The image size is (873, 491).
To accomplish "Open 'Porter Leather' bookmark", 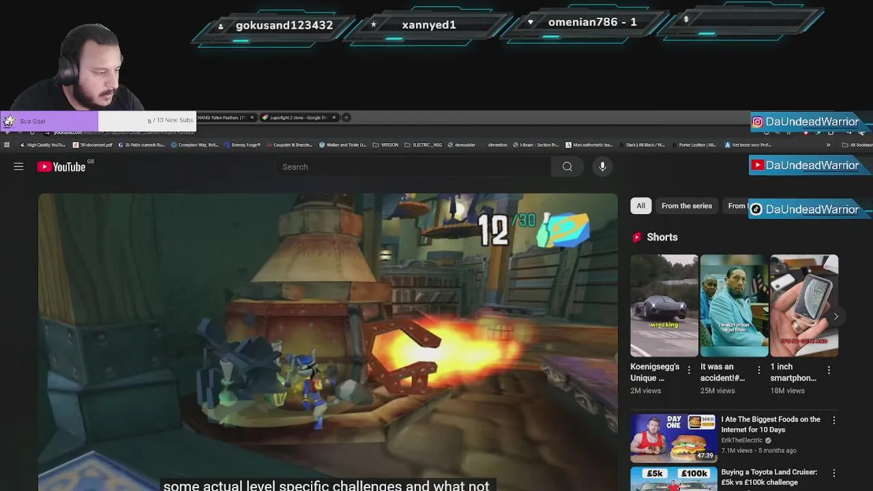I will [694, 145].
